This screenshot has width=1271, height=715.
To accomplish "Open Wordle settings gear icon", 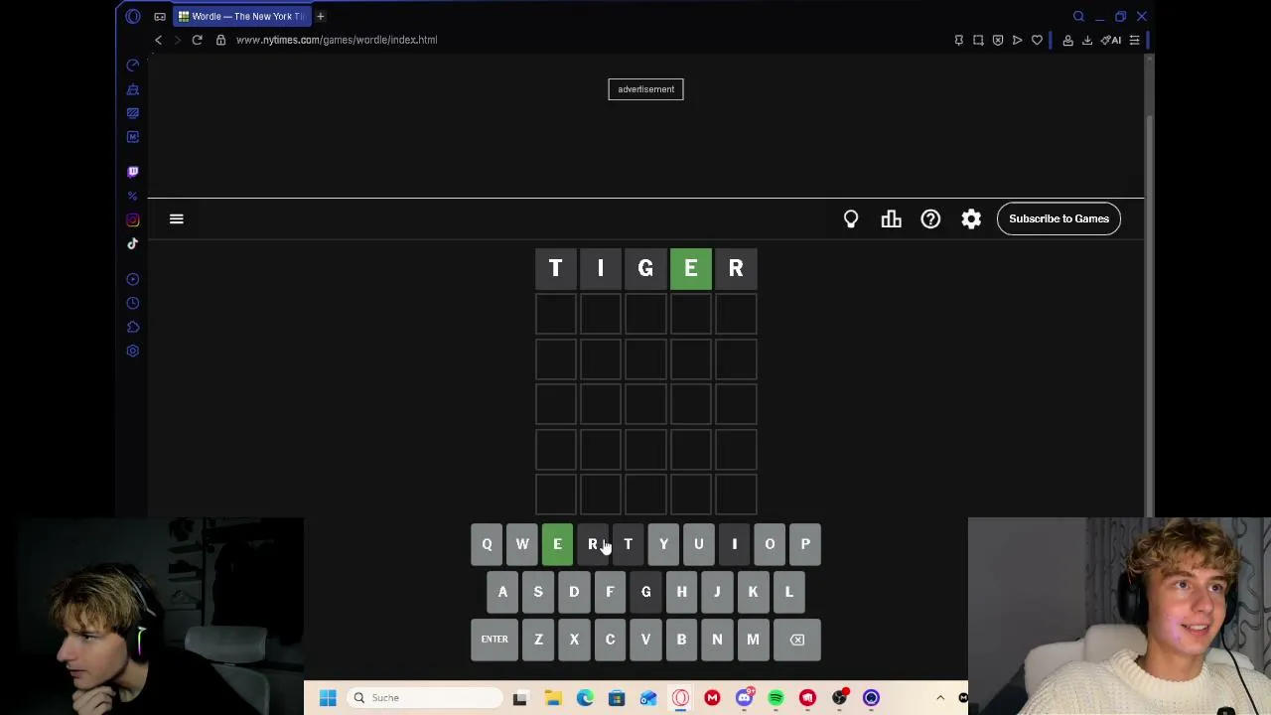I will pyautogui.click(x=971, y=218).
